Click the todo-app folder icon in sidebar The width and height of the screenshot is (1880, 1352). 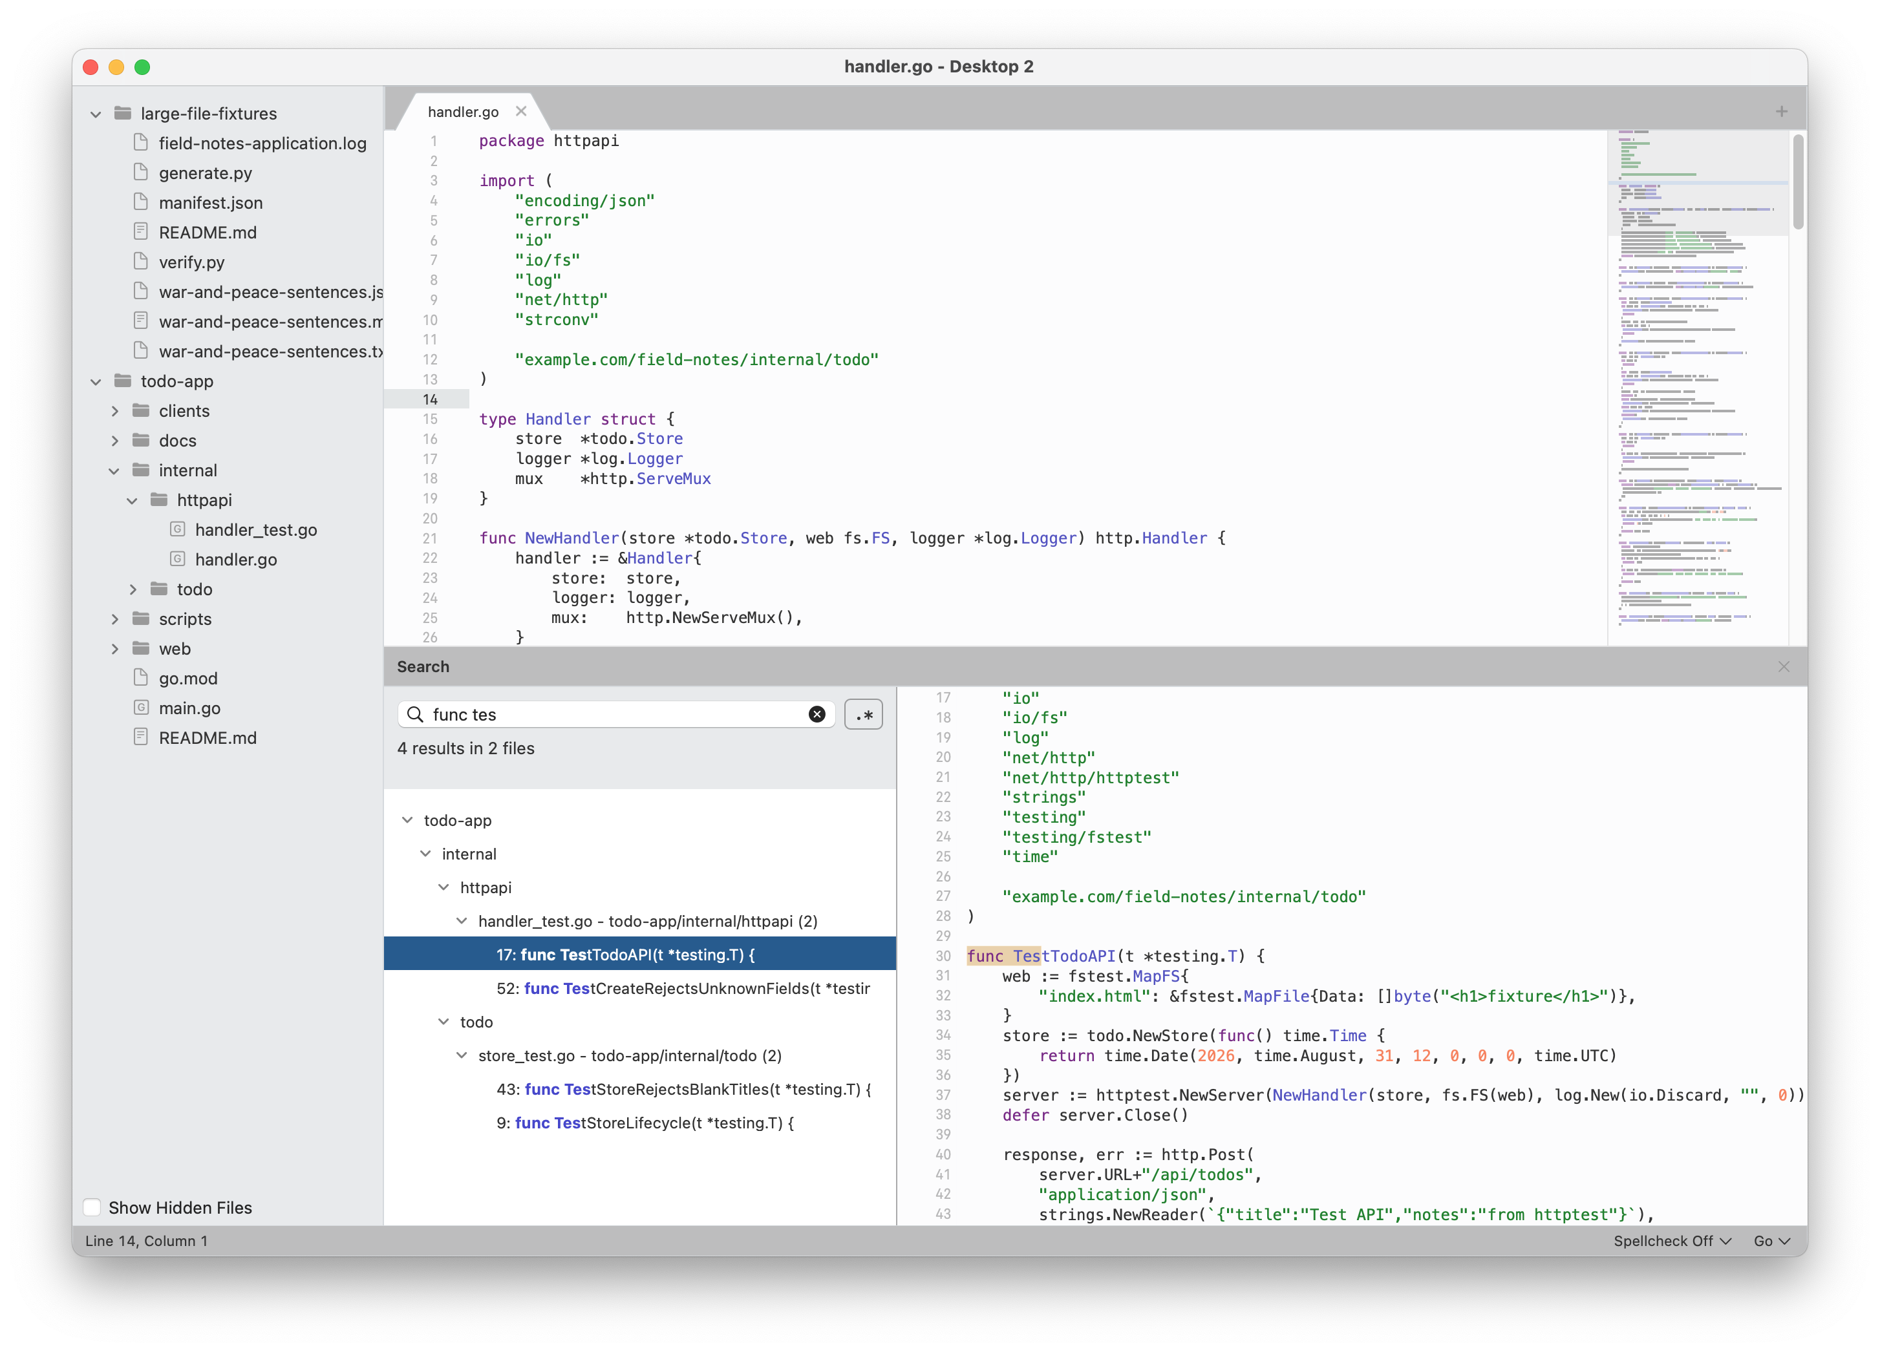pyautogui.click(x=123, y=381)
